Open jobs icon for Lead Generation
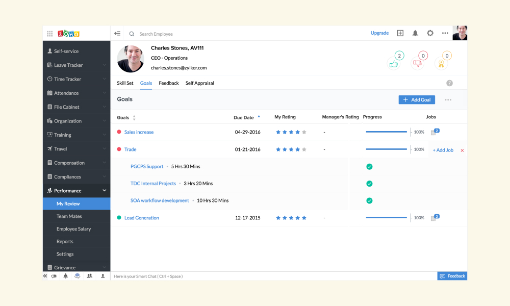Viewport: 510px width, 306px height. pyautogui.click(x=435, y=218)
